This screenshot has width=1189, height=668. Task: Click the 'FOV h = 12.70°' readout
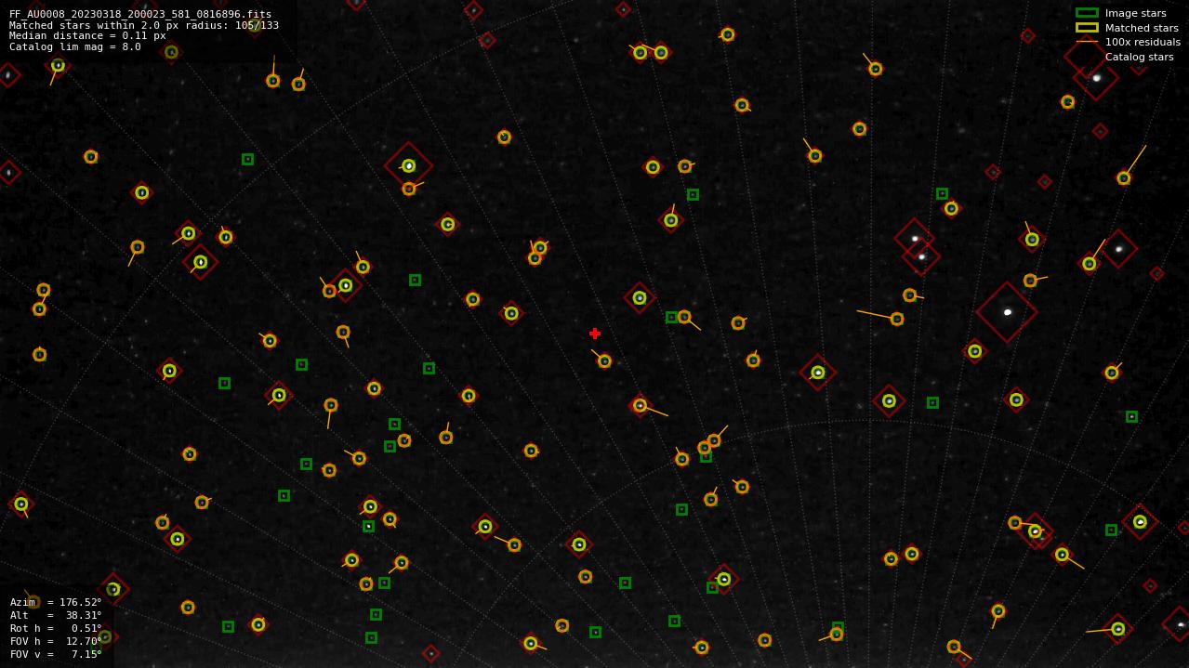[56, 641]
